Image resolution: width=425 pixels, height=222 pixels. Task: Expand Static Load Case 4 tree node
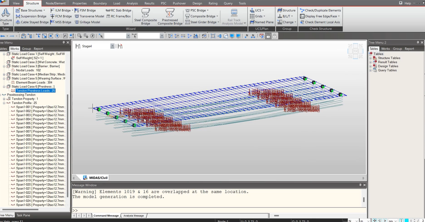point(4,74)
